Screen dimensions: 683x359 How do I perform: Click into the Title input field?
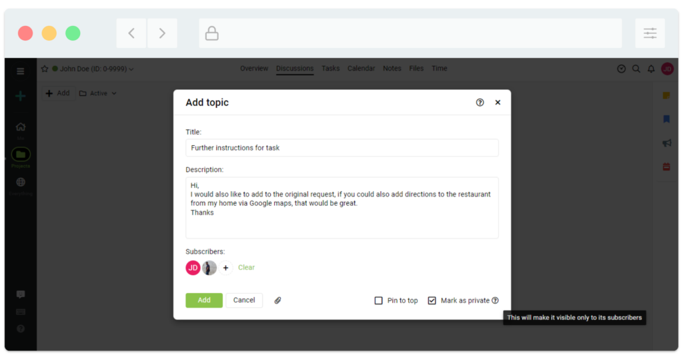pos(341,148)
